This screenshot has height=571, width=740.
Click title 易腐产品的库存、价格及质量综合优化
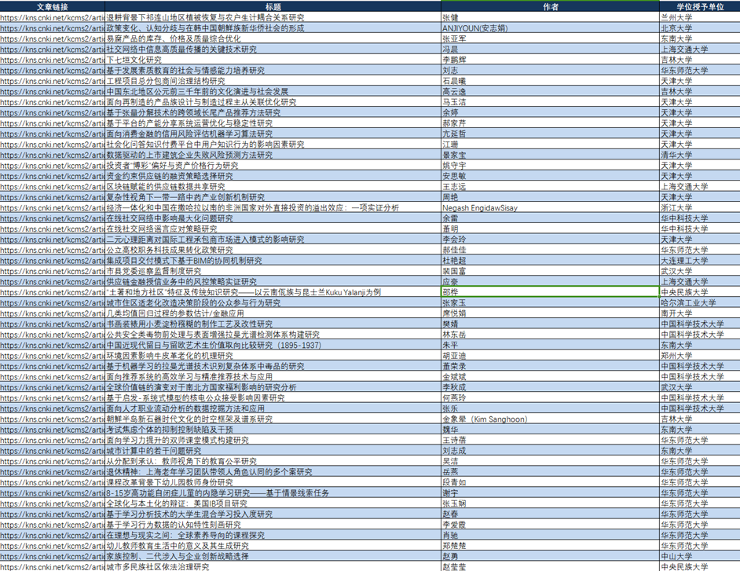(174, 38)
